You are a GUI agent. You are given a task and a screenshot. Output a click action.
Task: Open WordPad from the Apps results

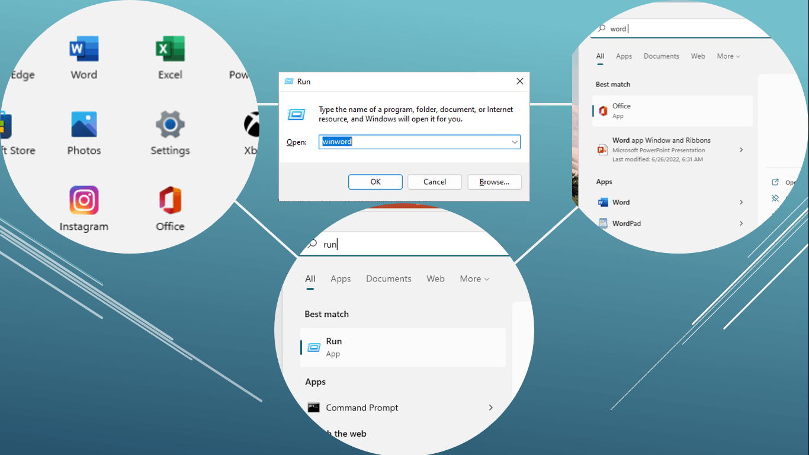[x=627, y=223]
